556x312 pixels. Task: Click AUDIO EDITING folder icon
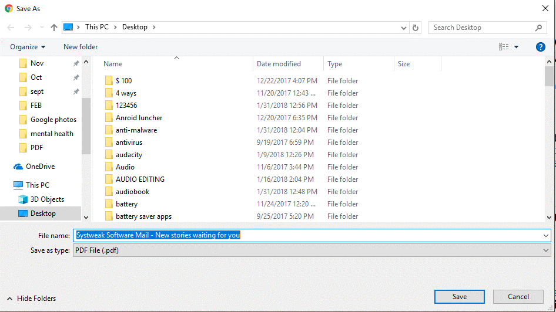coord(109,179)
